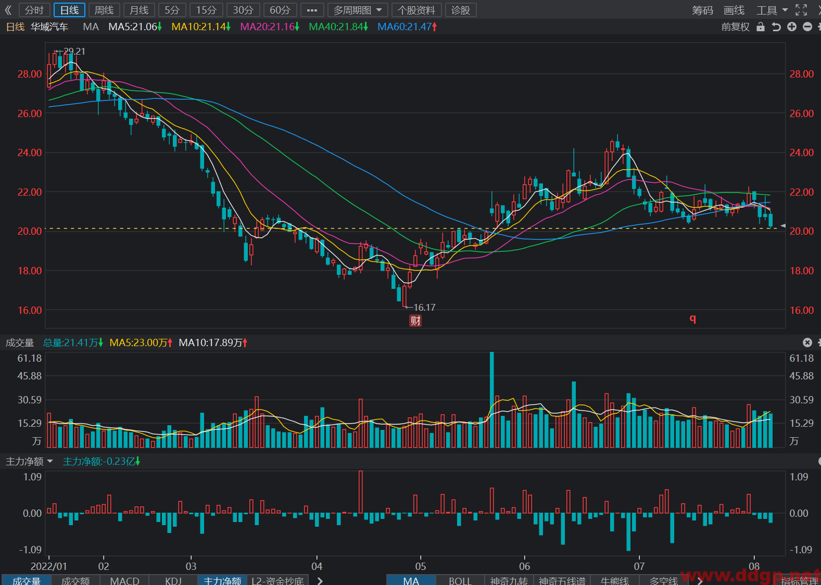Switch chart to 分时 intraday view
The image size is (821, 585).
(x=34, y=10)
